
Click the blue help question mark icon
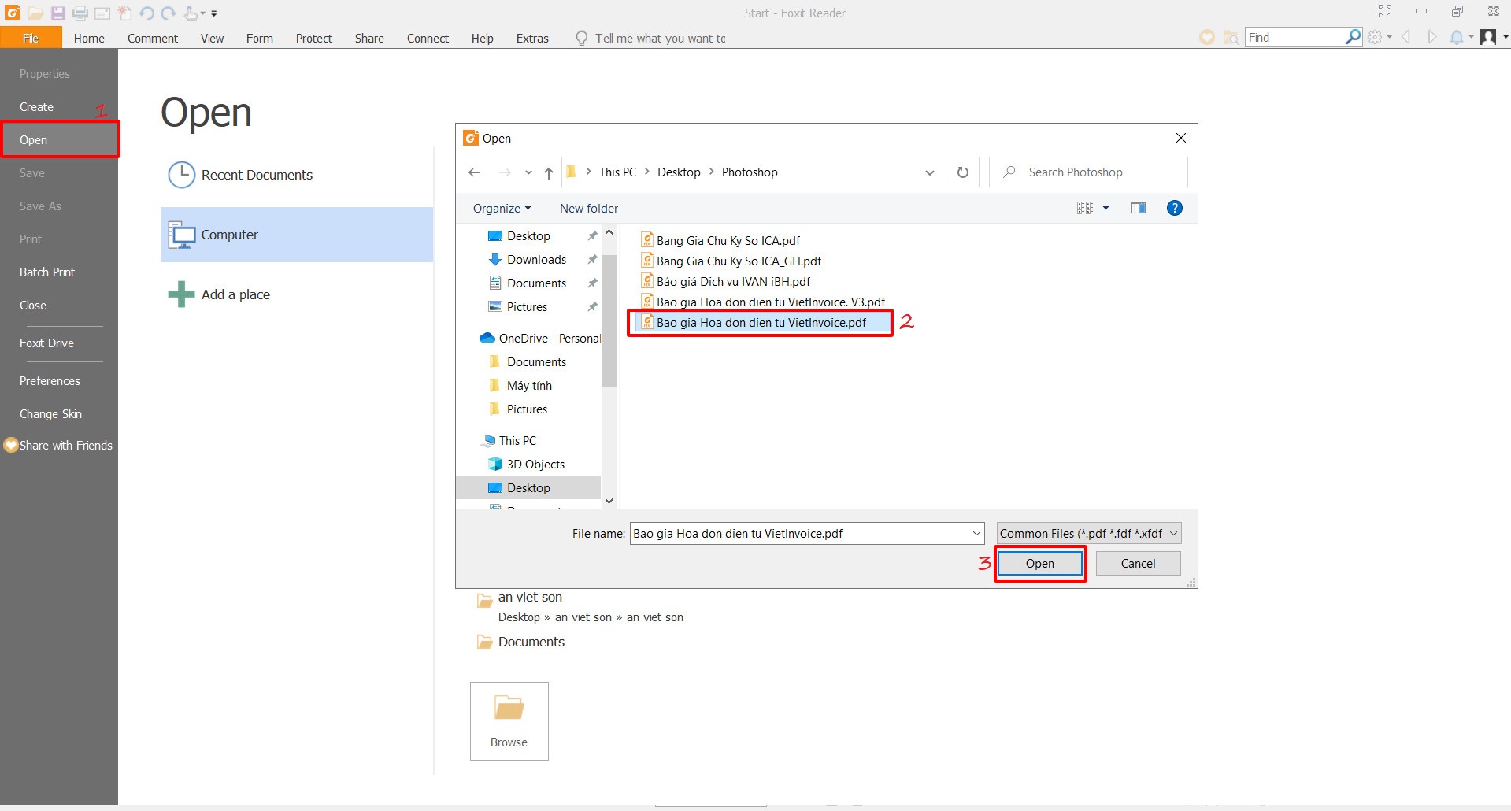(x=1174, y=208)
